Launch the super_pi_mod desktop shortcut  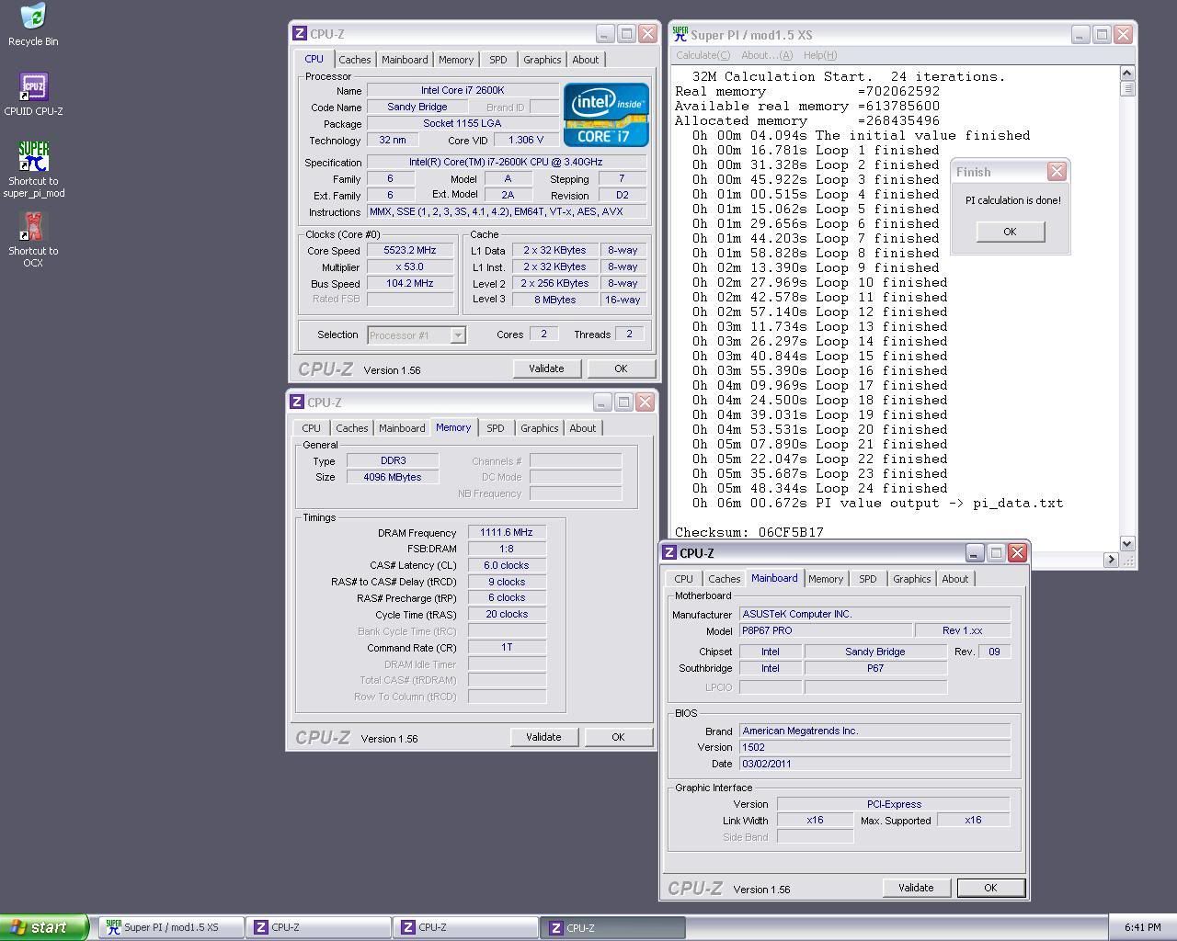(33, 157)
